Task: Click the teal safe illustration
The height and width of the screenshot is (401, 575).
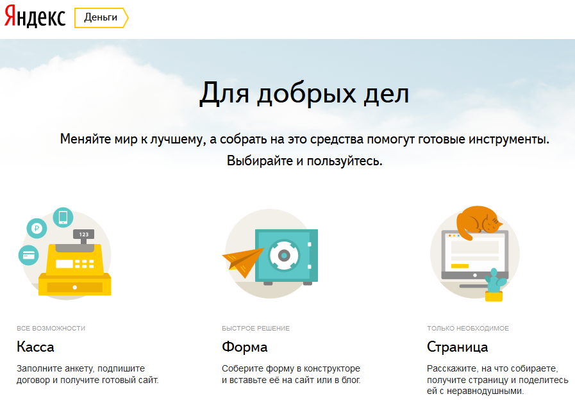Action: (285, 255)
